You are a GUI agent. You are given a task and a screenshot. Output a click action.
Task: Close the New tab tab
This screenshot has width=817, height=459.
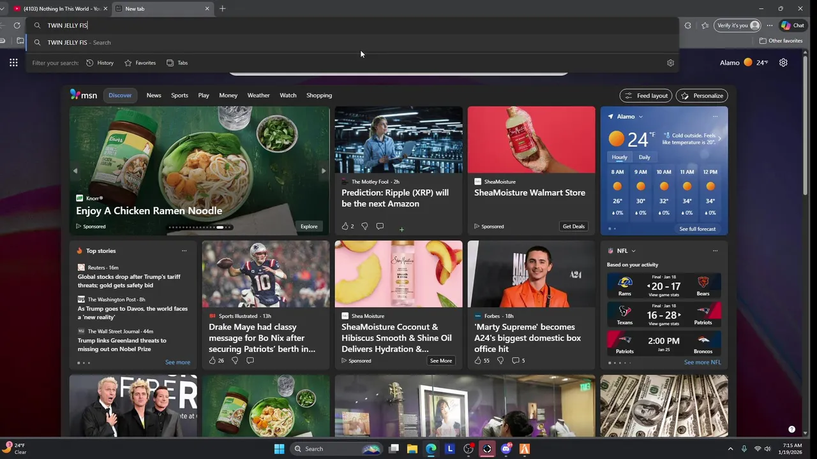[207, 9]
